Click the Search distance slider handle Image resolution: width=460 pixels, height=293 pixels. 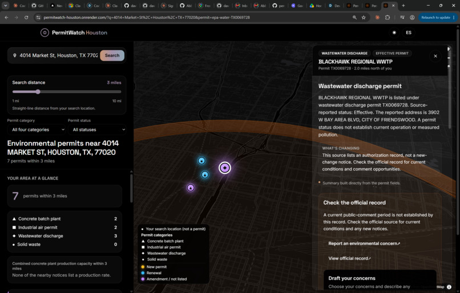tap(38, 92)
